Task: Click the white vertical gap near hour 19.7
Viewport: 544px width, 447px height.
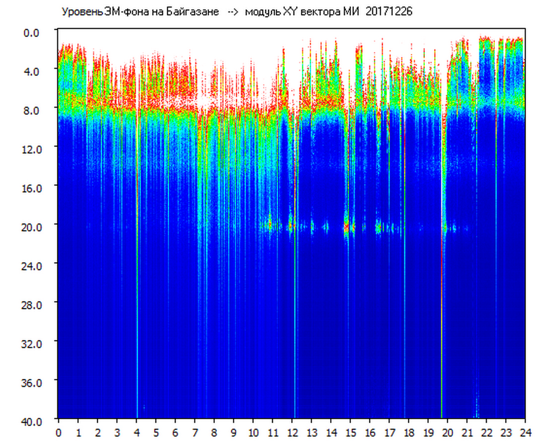Action: coord(442,149)
